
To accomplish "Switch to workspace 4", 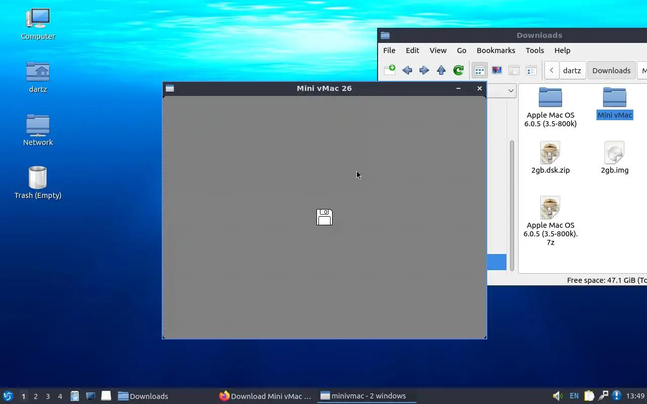I will [60, 396].
